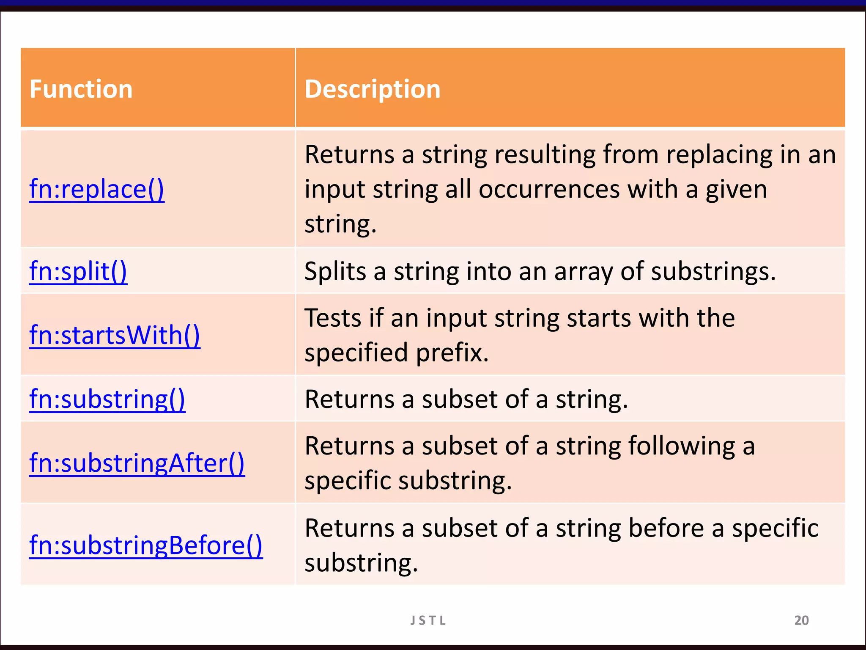Click the 'before a specific substring' description text

(x=561, y=545)
